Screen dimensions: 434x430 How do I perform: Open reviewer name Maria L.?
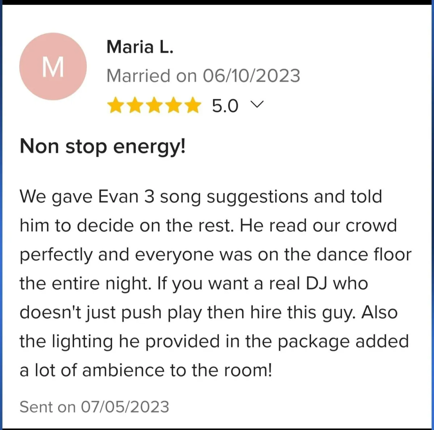(140, 47)
